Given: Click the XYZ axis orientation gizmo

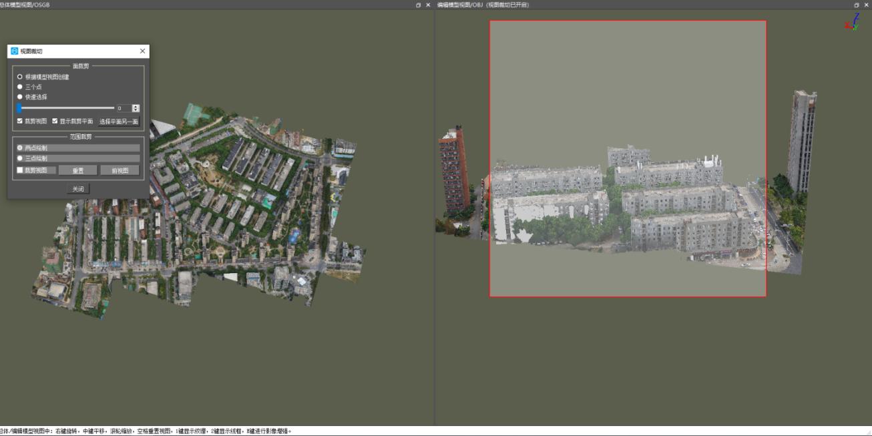Looking at the screenshot, I should (x=852, y=21).
